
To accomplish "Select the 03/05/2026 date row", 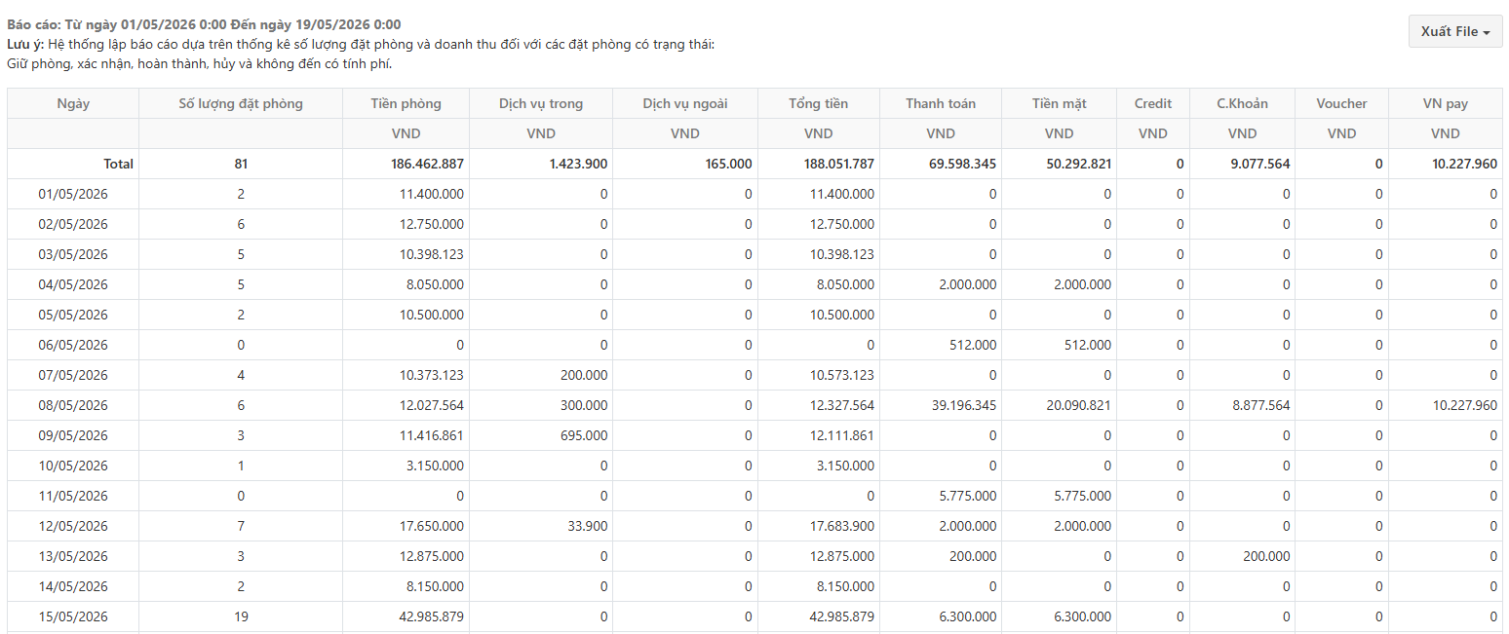I will tap(754, 254).
